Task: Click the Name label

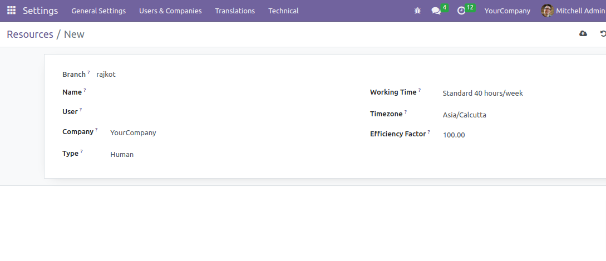Action: coord(72,92)
